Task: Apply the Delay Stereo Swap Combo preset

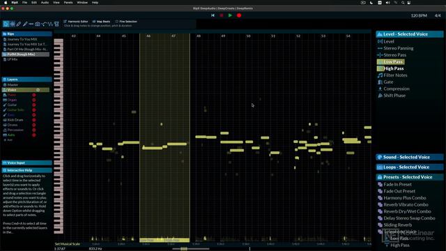Action: 406,218
